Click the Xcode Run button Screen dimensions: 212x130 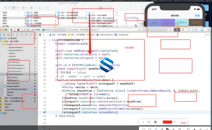tap(12, 30)
